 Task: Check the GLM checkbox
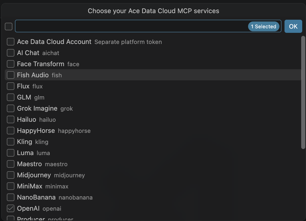click(10, 97)
